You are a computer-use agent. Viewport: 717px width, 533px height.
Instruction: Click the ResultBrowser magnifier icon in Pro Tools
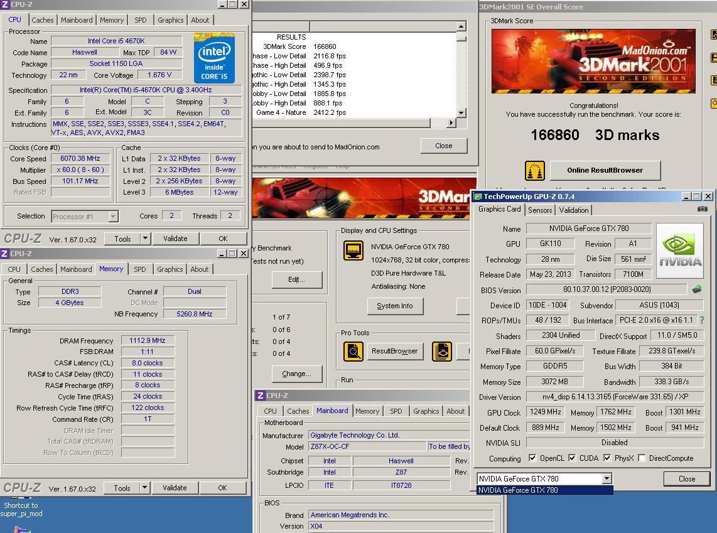click(353, 351)
